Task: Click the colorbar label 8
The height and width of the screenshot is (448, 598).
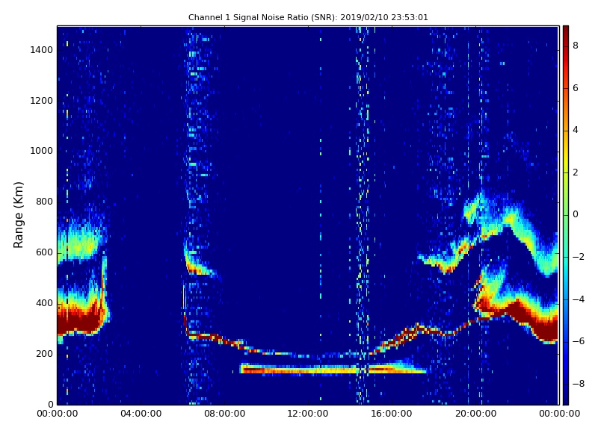Action: (576, 46)
